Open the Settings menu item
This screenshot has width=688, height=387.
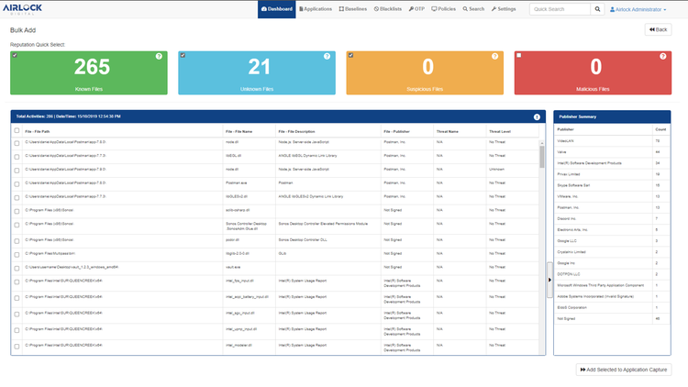coord(504,9)
